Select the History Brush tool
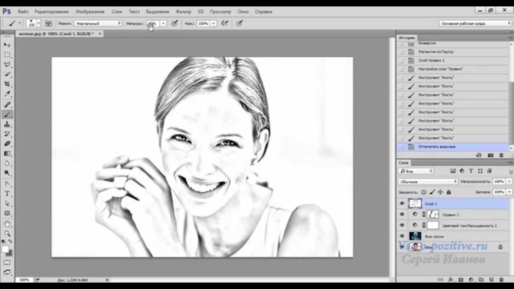514x289 pixels. pos(7,134)
